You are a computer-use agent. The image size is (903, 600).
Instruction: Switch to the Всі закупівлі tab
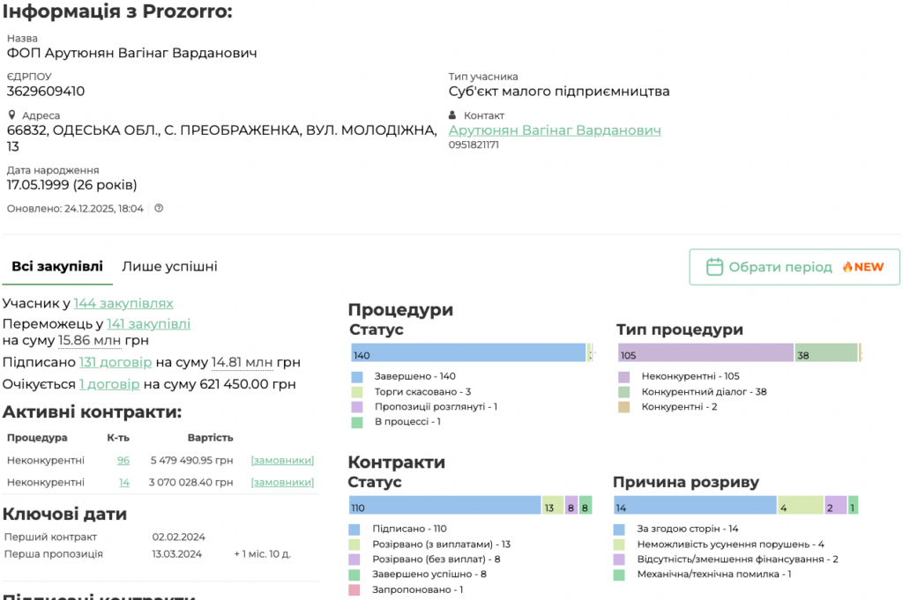click(x=57, y=266)
